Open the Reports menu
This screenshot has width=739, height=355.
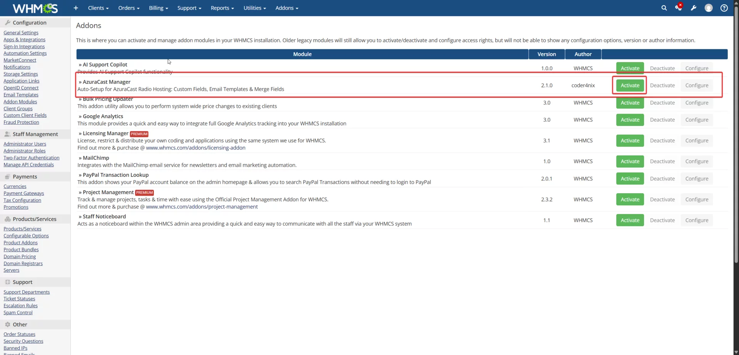click(x=222, y=8)
